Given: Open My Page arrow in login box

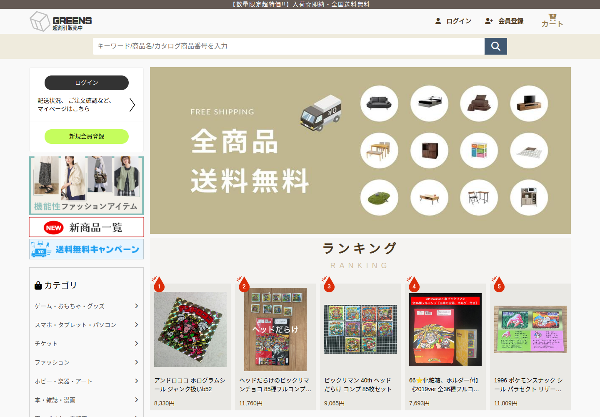Looking at the screenshot, I should [x=132, y=105].
